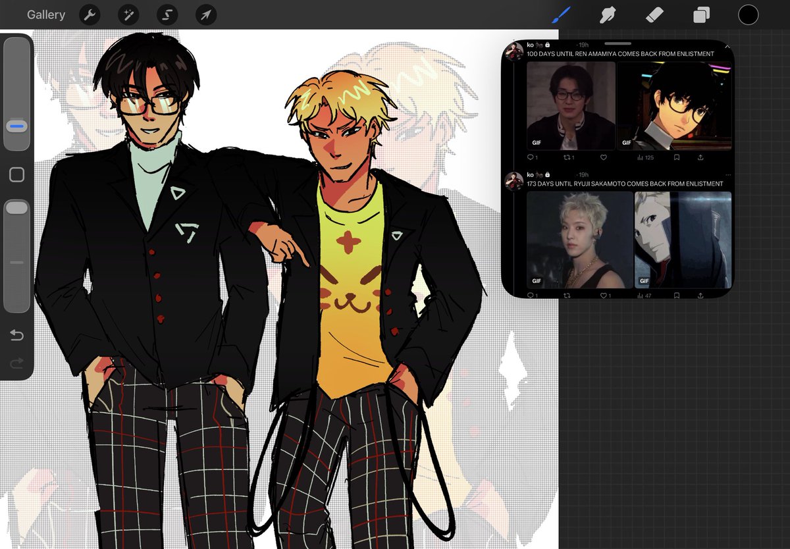790x549 pixels.
Task: Open the Actions wrench menu
Action: pos(90,14)
